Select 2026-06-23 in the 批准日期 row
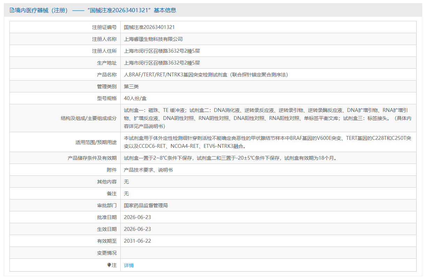Image resolution: width=424 pixels, height=279 pixels. coord(137,217)
